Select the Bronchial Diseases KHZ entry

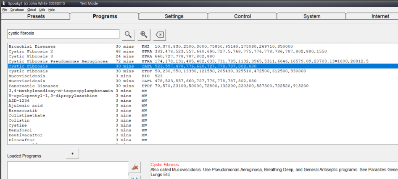point(32,46)
